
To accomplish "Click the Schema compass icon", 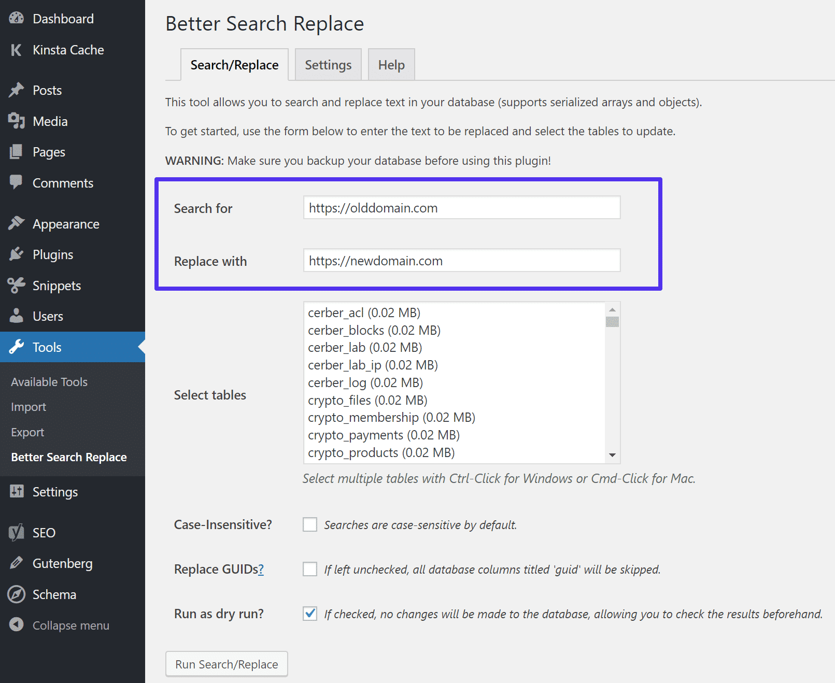I will pos(16,594).
